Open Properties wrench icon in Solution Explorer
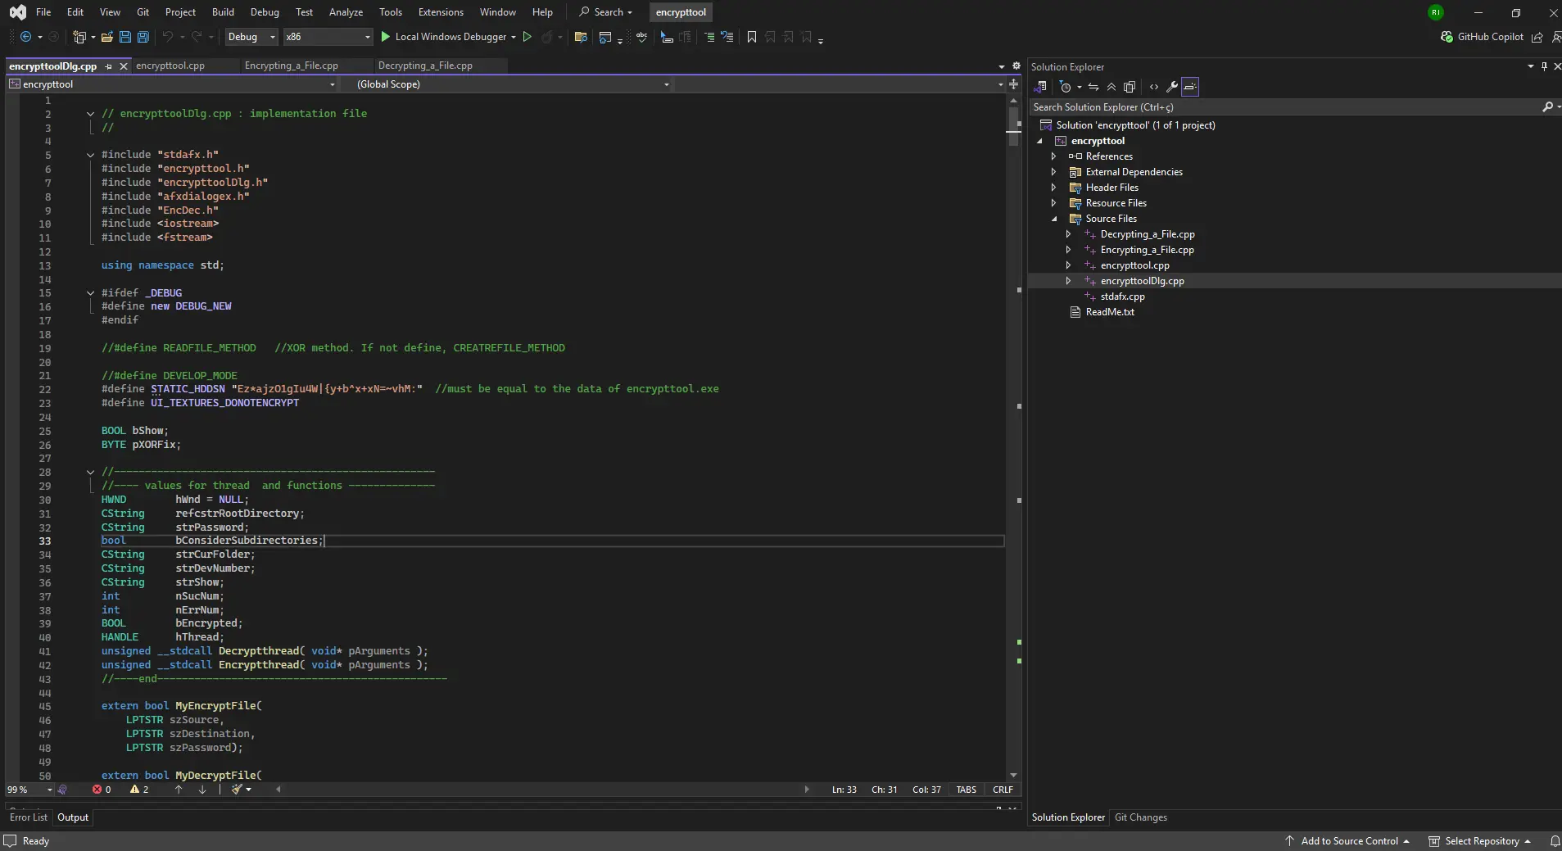 point(1172,87)
